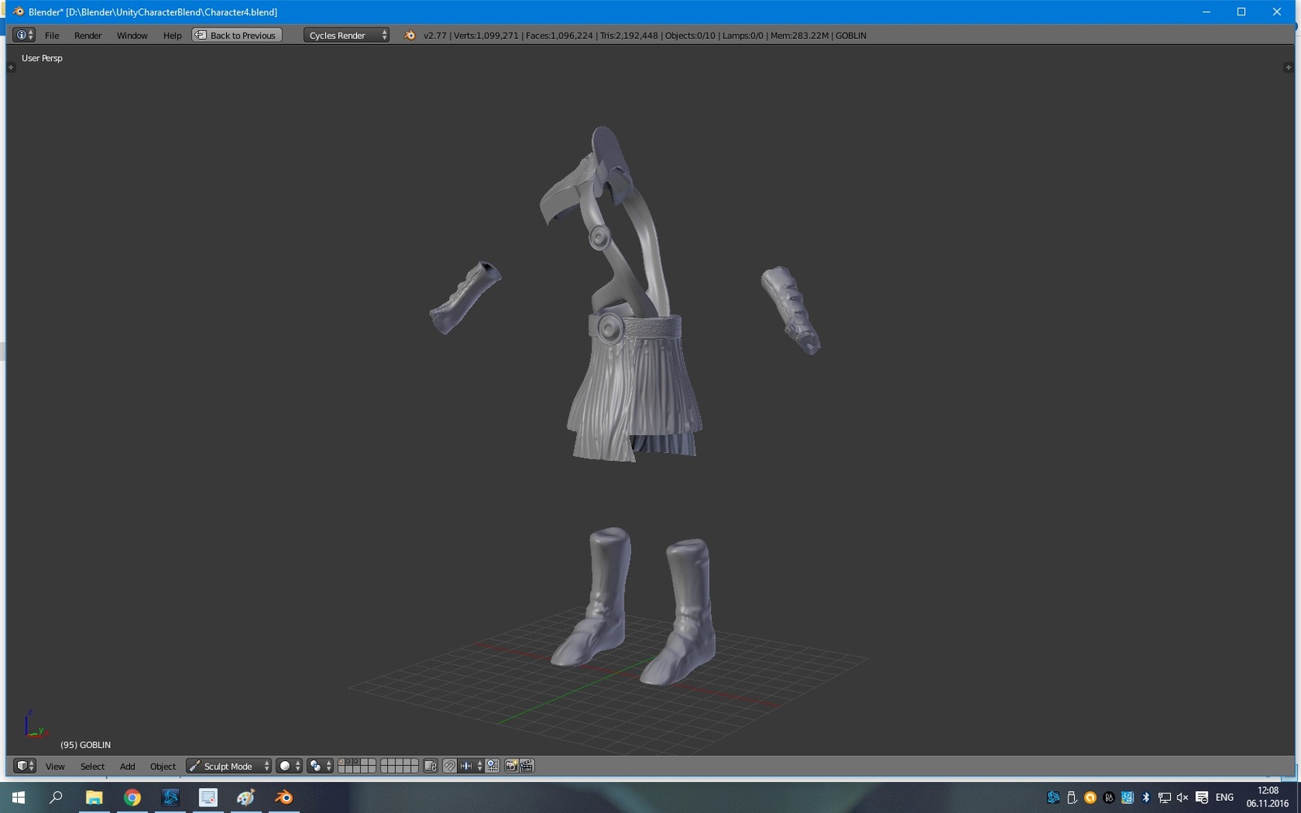Screen dimensions: 1301x813
Task: Open the snap element dropdown
Action: click(x=471, y=766)
